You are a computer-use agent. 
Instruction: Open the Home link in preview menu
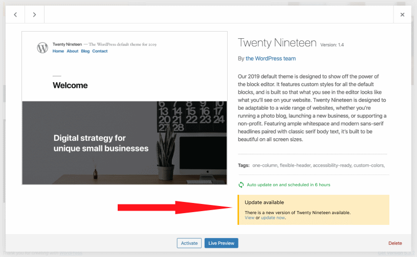tap(58, 51)
